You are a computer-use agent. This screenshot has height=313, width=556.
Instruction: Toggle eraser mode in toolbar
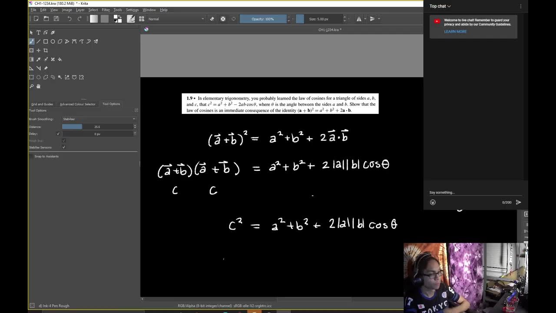[x=212, y=19]
